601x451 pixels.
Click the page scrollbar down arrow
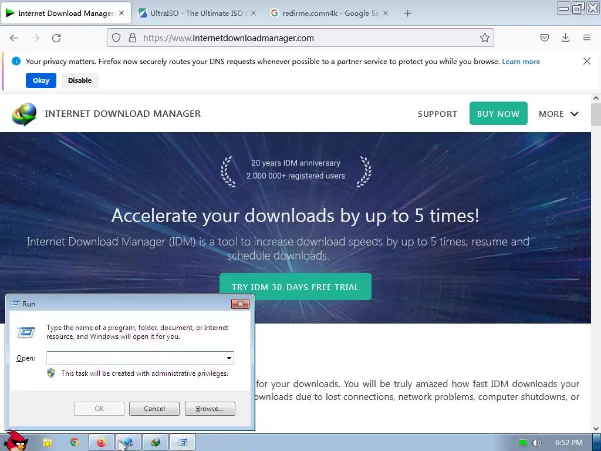596,428
